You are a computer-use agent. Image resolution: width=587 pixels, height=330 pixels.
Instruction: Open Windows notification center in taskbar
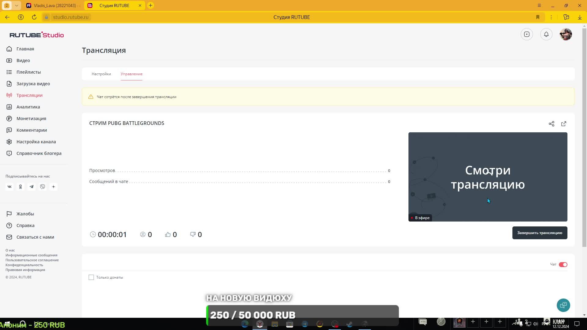click(x=577, y=324)
